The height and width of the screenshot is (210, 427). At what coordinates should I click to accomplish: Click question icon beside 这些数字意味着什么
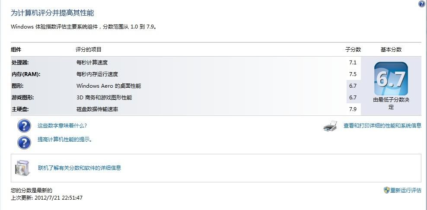coord(24,126)
